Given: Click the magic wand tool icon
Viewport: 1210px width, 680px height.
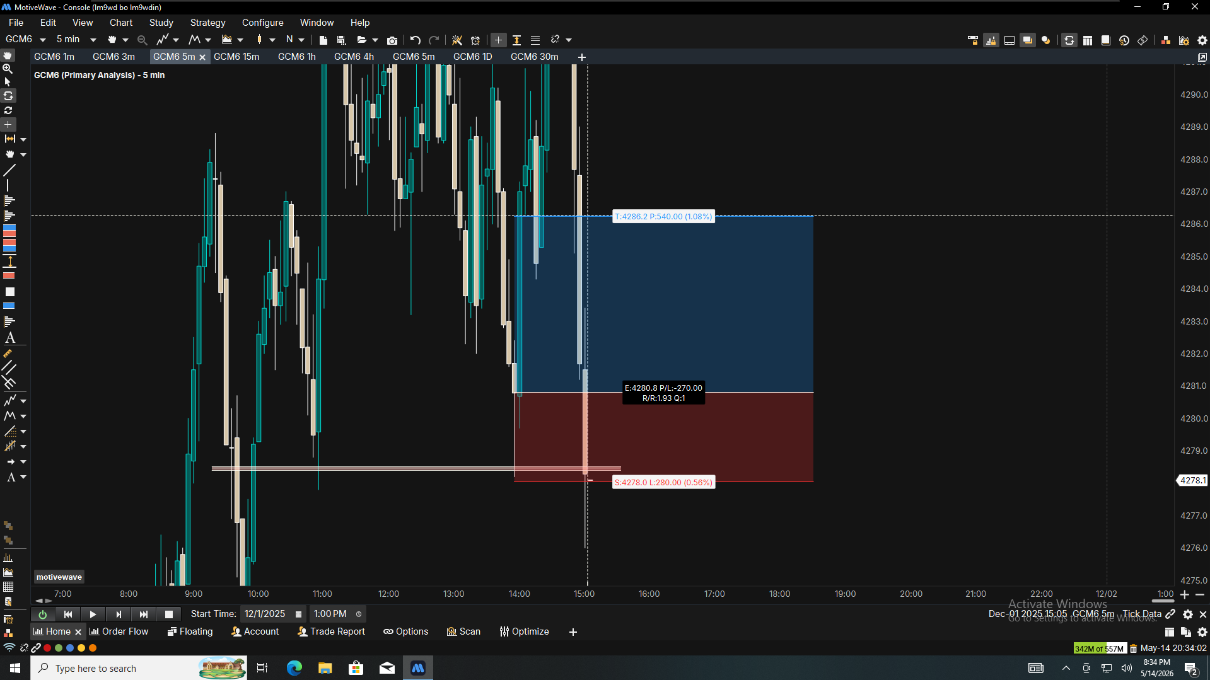Looking at the screenshot, I should [457, 40].
